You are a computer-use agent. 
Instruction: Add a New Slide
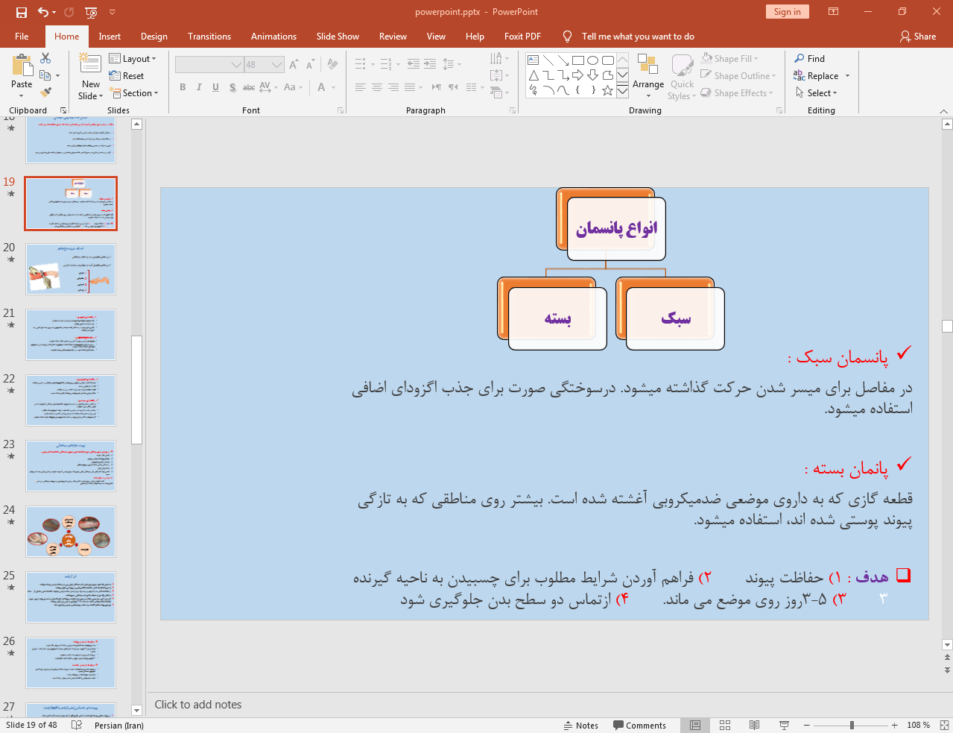[x=91, y=77]
